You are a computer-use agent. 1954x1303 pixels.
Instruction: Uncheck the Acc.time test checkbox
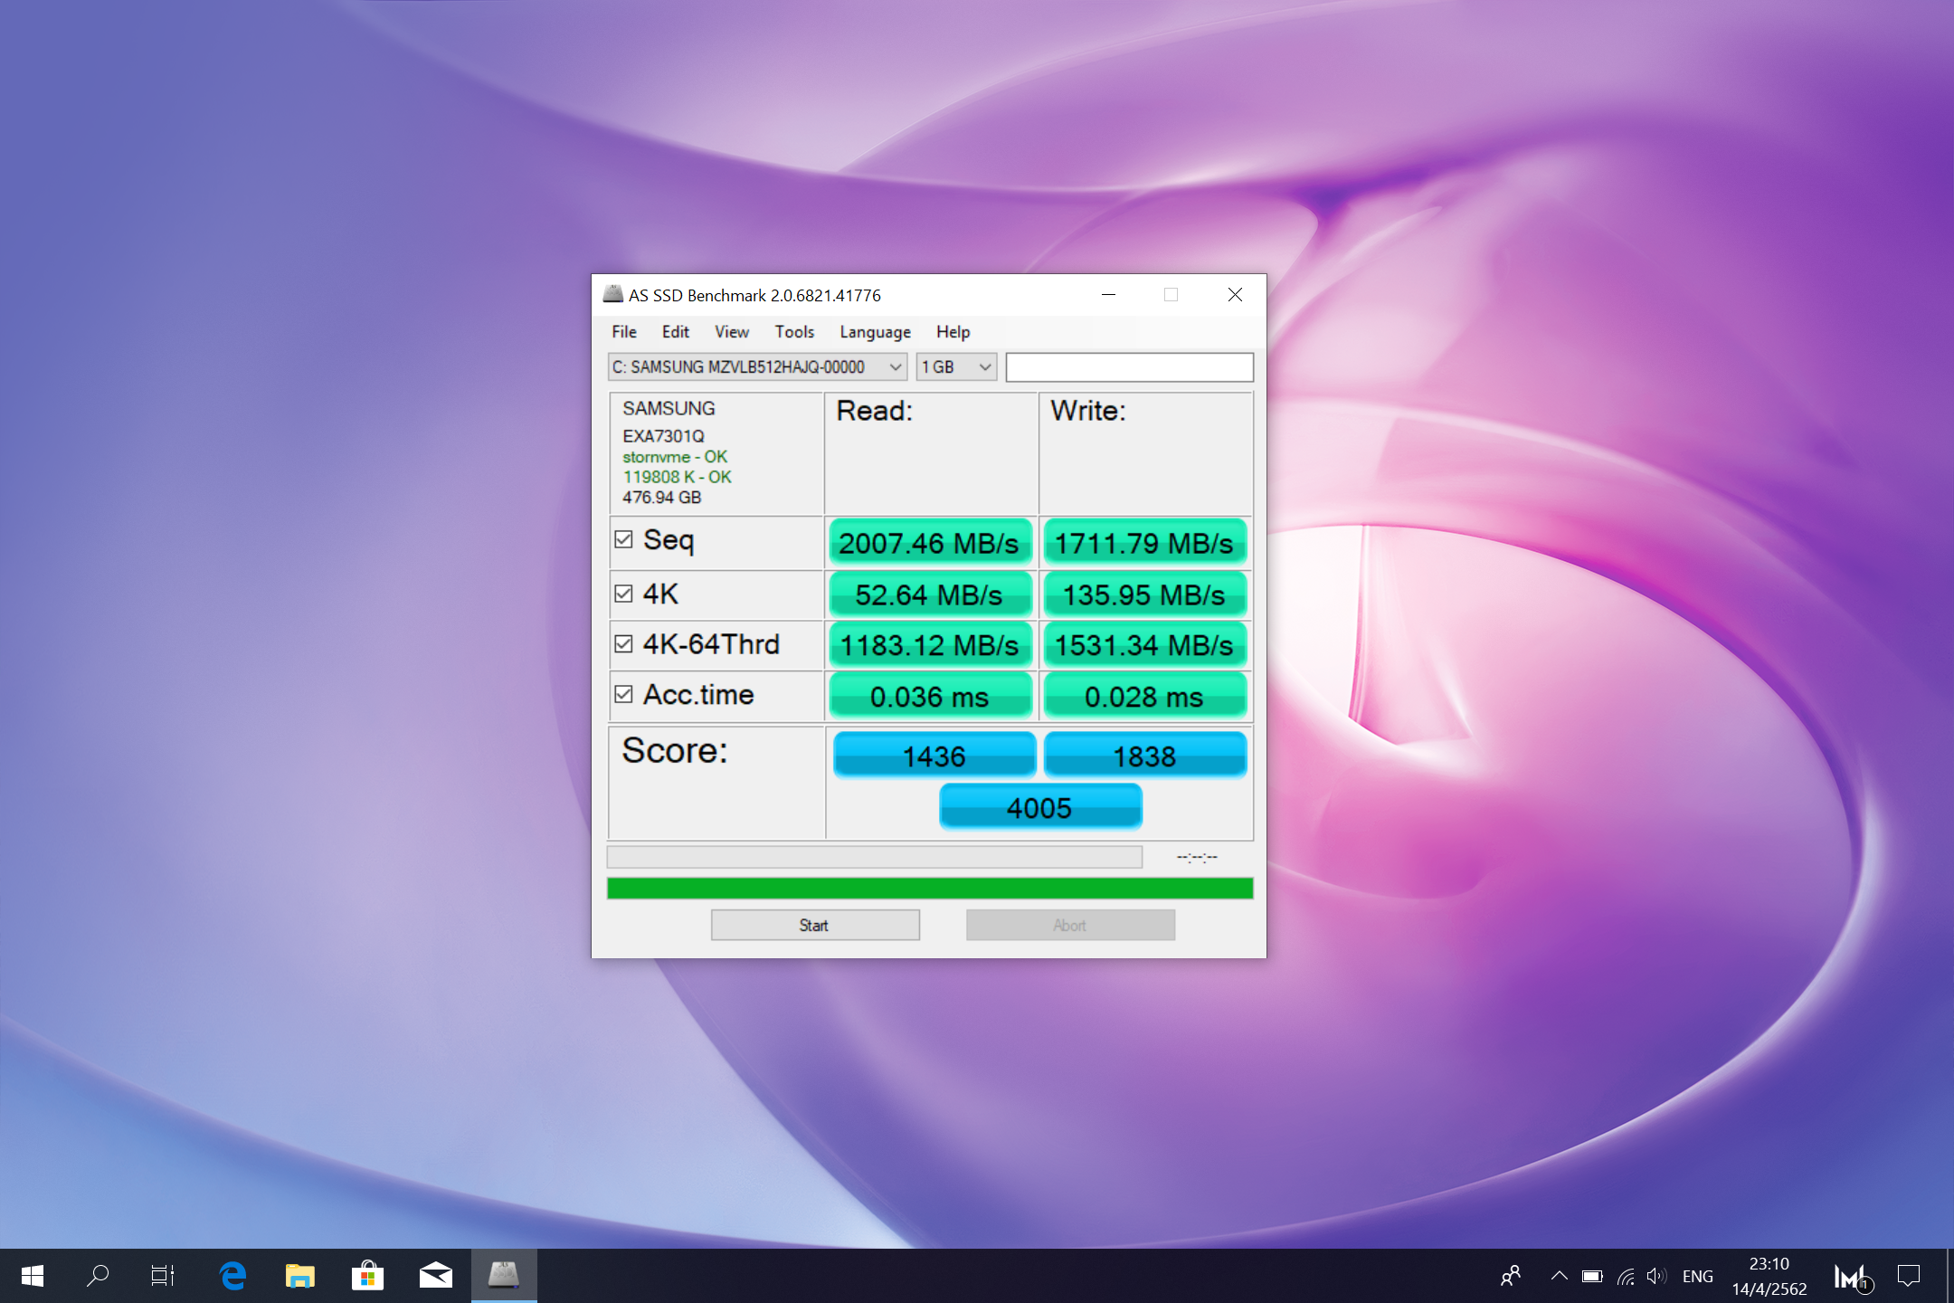pyautogui.click(x=623, y=694)
